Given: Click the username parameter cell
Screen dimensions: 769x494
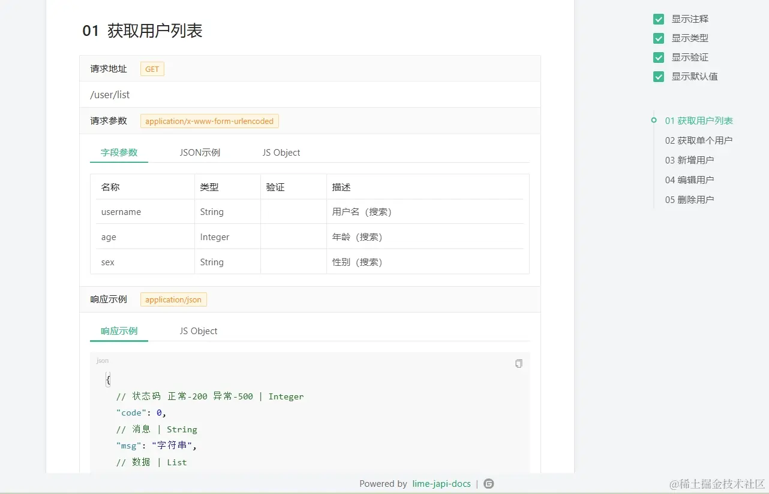Looking at the screenshot, I should point(145,212).
